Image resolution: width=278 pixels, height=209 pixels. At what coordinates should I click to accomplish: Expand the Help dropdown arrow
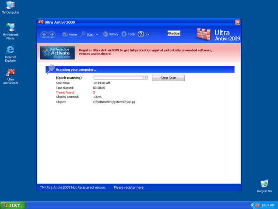click(x=148, y=34)
